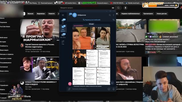Open the 'Все чаты' folder in Telegram
The height and width of the screenshot is (102, 182).
click(x=63, y=36)
